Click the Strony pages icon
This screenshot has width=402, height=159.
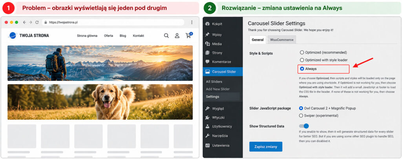point(208,53)
